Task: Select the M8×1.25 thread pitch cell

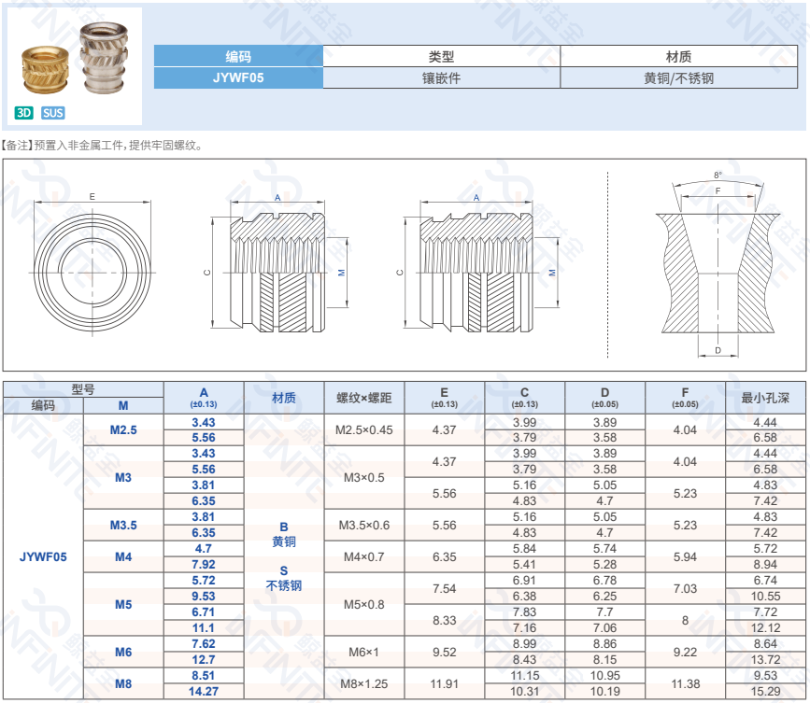Action: click(x=363, y=683)
